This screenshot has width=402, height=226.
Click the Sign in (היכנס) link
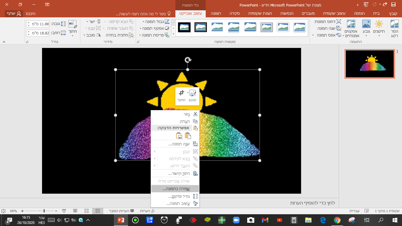tap(30, 14)
